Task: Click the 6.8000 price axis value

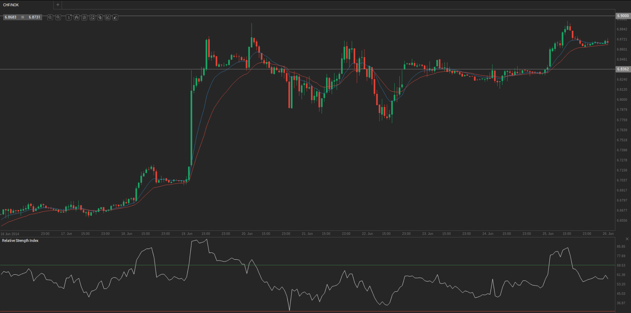Action: click(x=622, y=100)
